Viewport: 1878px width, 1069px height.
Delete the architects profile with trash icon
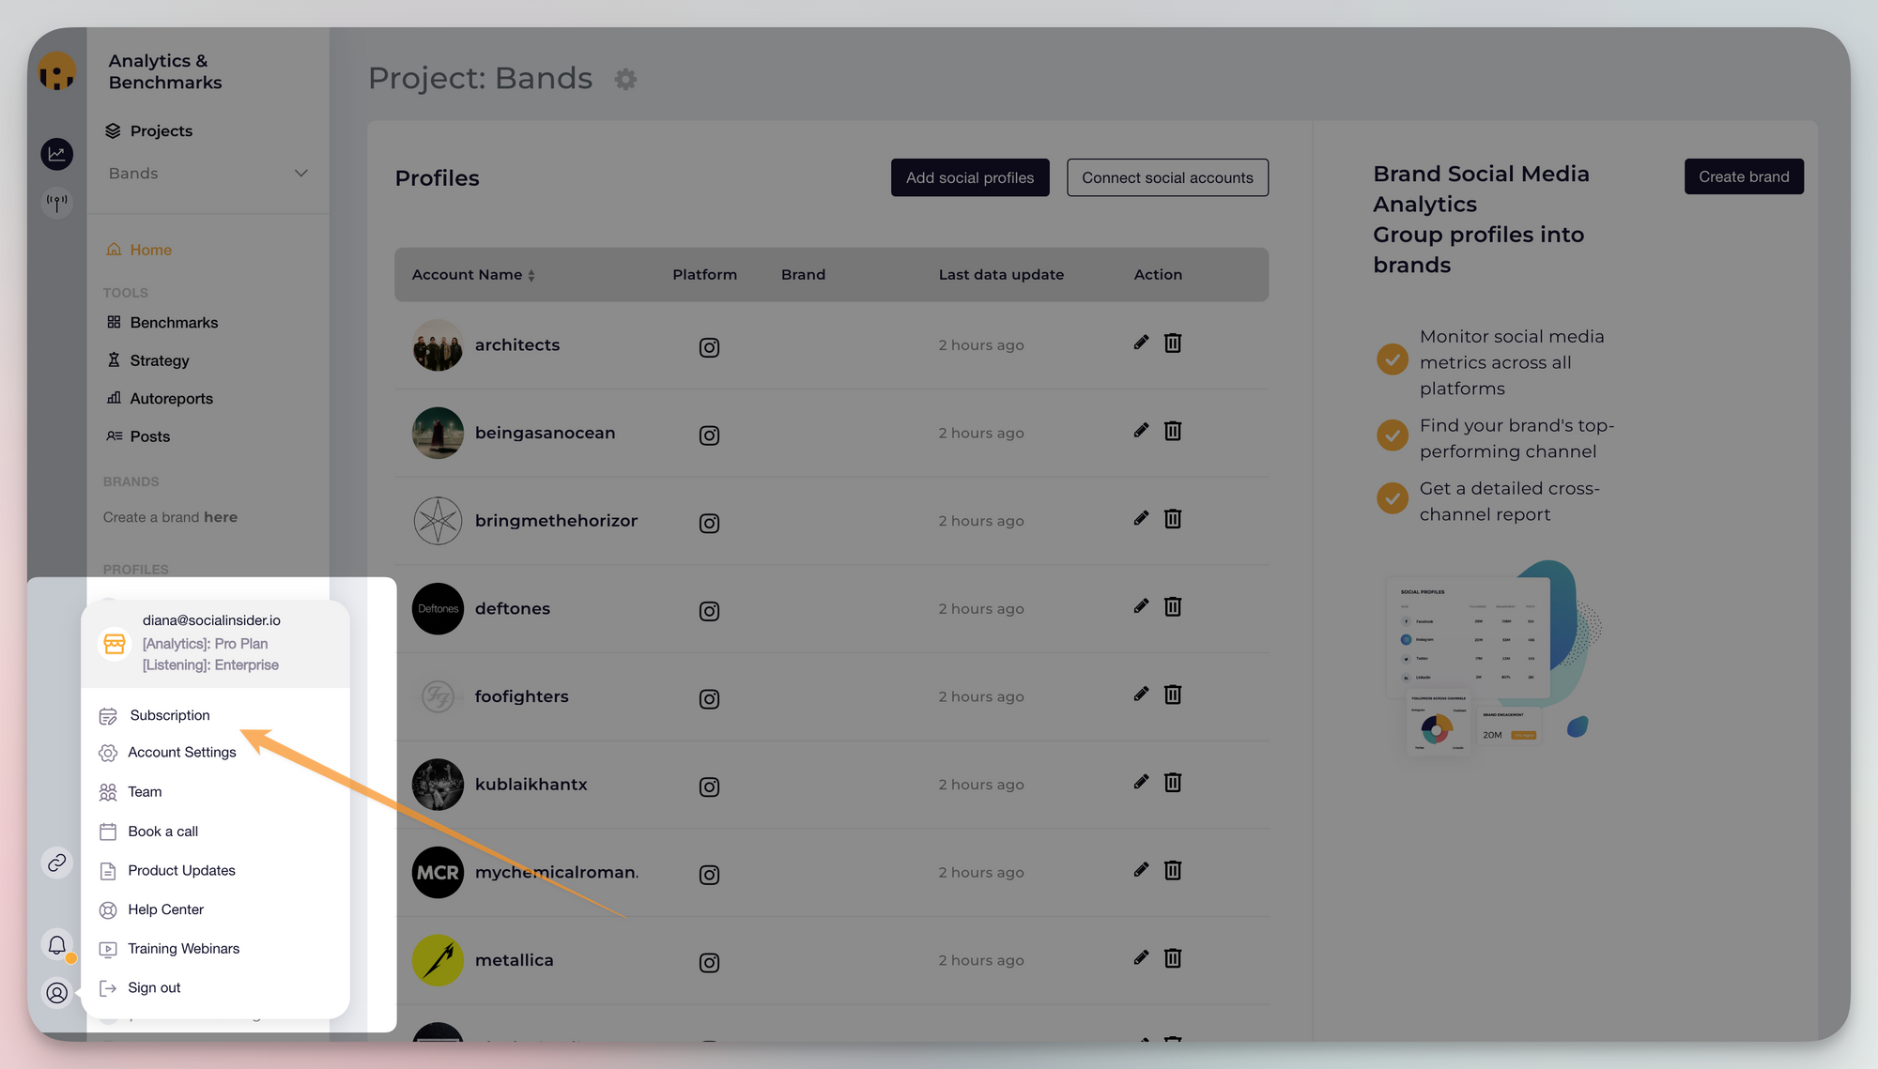pos(1173,343)
